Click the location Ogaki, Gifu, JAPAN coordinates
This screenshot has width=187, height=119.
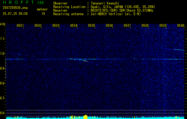tap(123, 7)
